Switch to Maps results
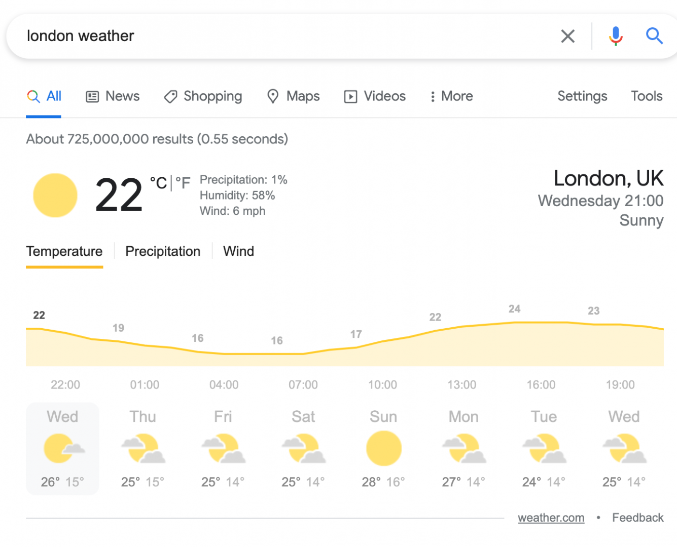Viewport: 677px width, 547px height. pos(293,96)
